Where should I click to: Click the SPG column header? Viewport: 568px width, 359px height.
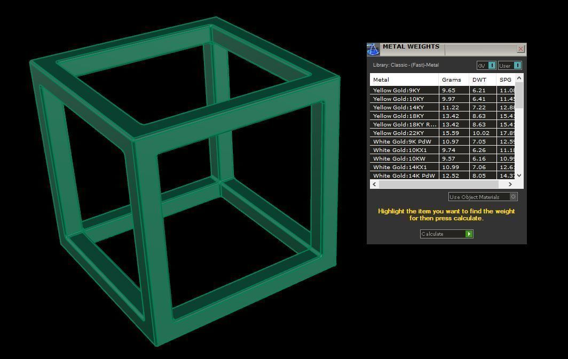pyautogui.click(x=506, y=79)
